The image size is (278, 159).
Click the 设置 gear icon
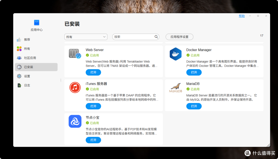[19, 76]
